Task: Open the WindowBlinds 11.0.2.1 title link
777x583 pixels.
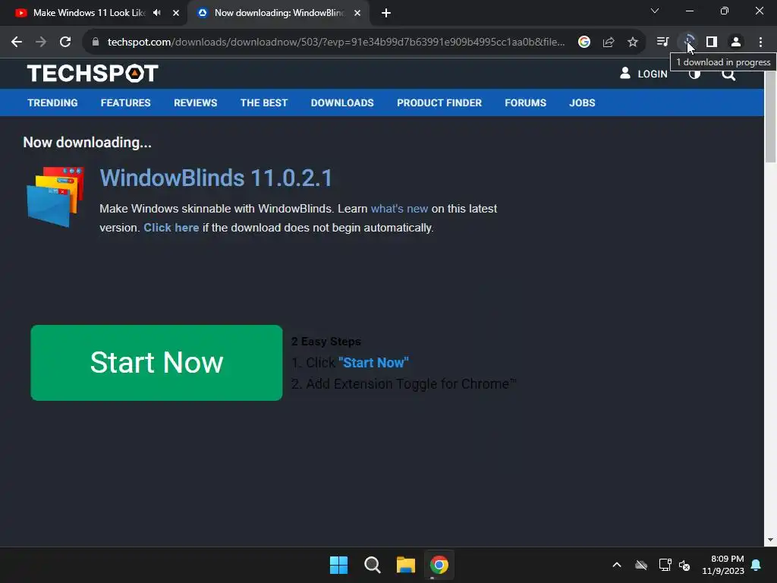Action: click(216, 178)
